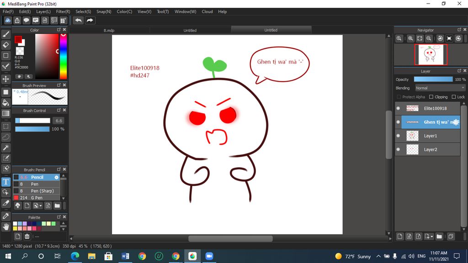Select the Move tool
Screen dimensions: 468x263
pos(6,79)
